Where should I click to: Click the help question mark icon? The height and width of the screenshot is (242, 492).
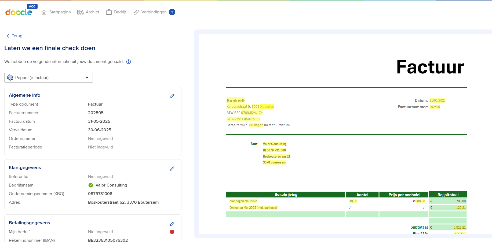click(129, 62)
